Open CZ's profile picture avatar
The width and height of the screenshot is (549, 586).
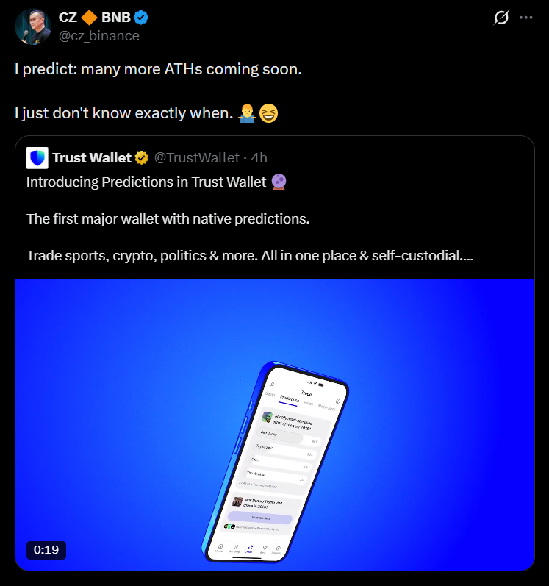click(x=32, y=26)
